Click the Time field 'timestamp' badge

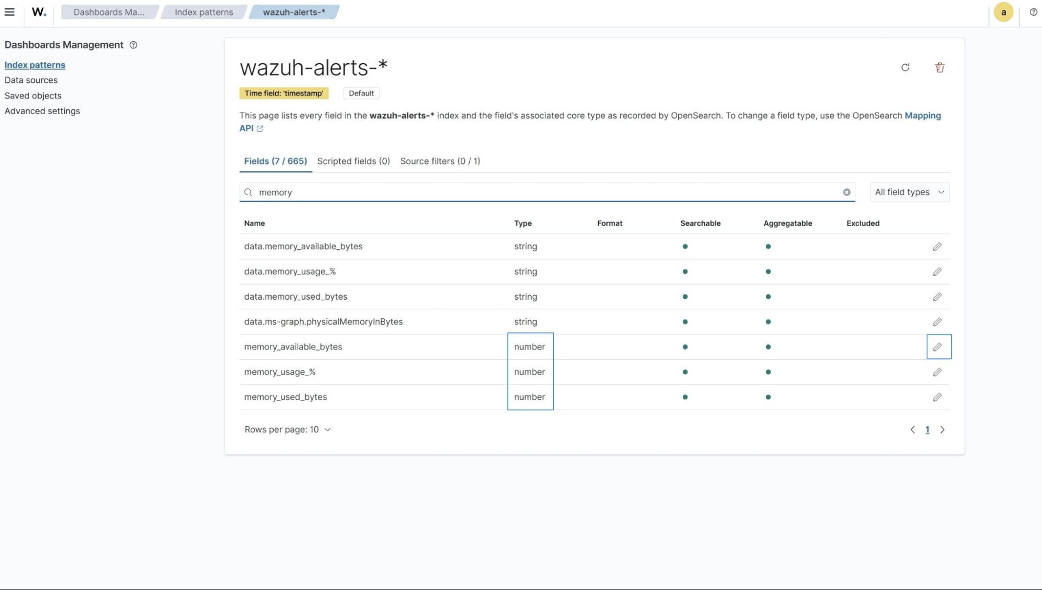284,93
